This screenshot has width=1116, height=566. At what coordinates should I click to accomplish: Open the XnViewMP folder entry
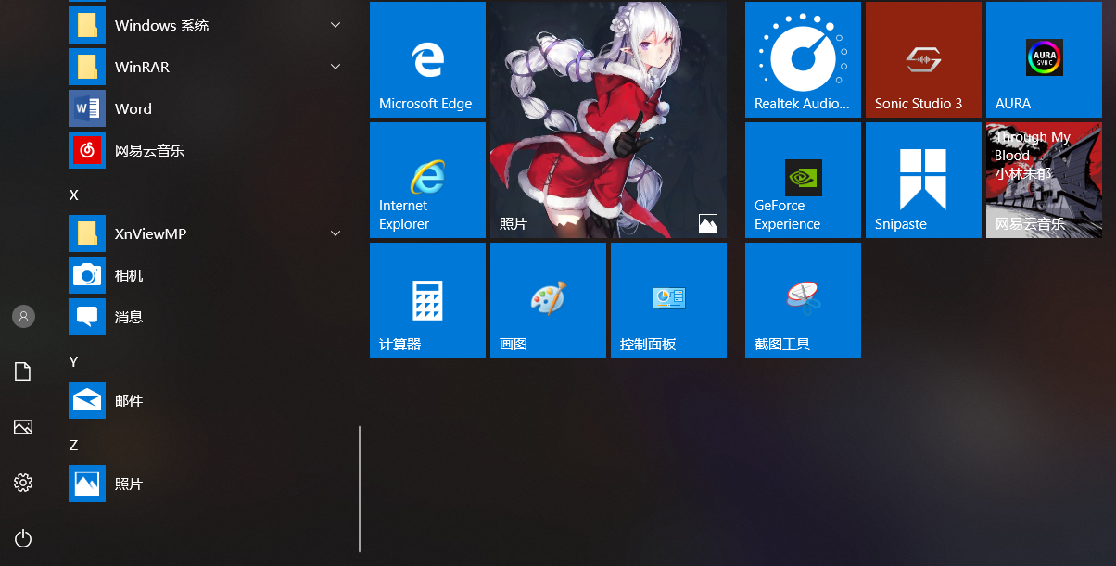coord(209,233)
